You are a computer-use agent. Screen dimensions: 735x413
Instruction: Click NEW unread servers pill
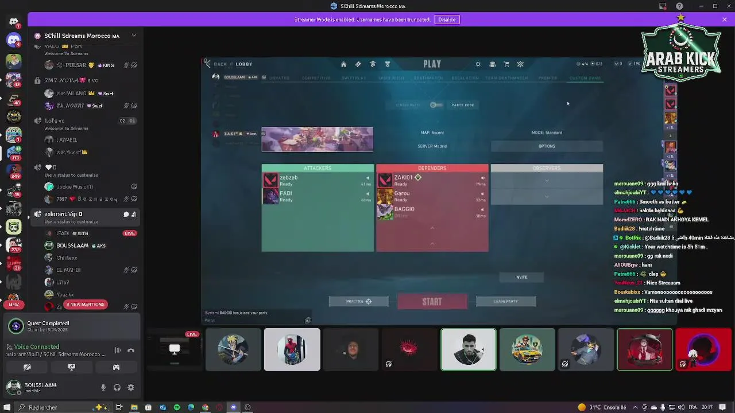coord(14,305)
